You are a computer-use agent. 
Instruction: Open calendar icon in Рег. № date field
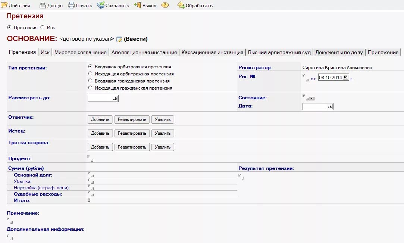pos(345,77)
